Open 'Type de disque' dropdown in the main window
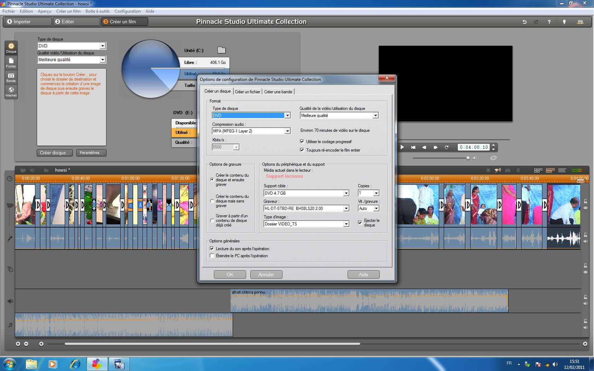 (103, 46)
